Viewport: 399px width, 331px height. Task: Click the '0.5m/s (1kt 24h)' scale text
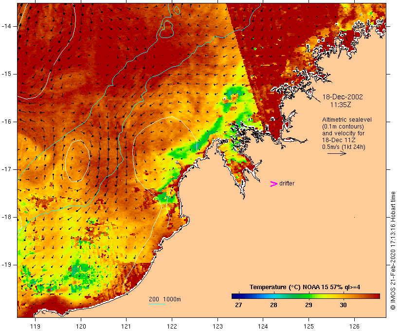click(344, 147)
